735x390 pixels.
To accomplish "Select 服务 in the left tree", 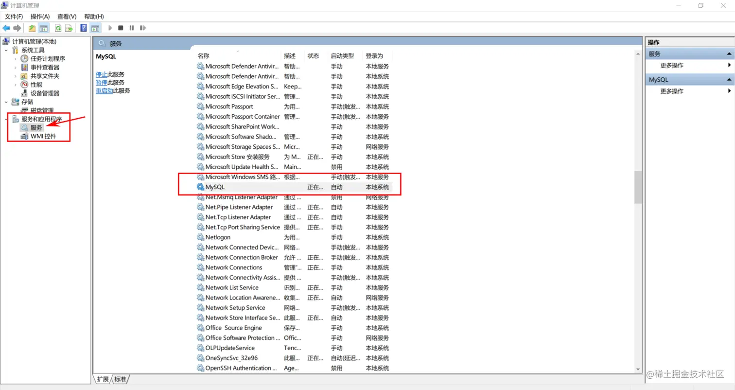I will [36, 127].
